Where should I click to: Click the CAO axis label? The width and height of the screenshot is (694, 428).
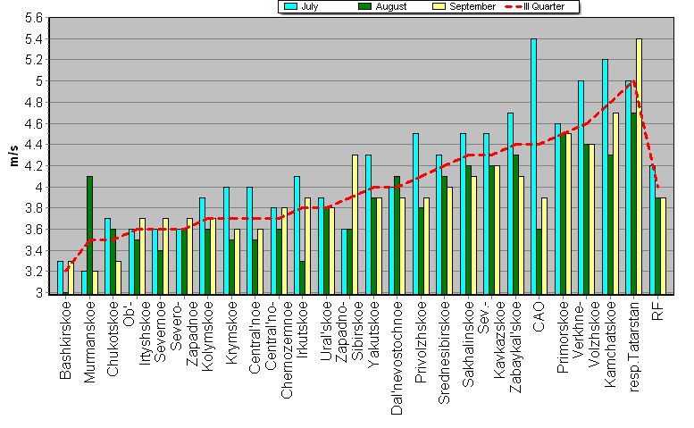[539, 317]
